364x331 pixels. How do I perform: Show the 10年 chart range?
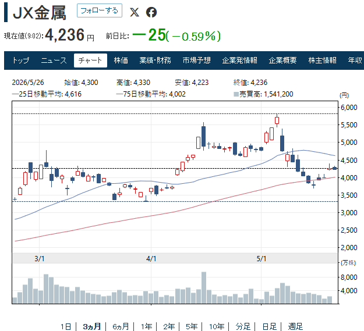tap(217, 326)
